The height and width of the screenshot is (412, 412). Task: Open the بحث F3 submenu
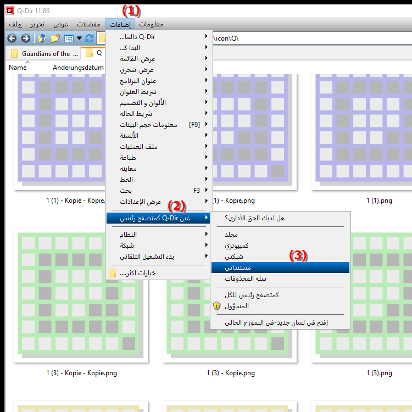(158, 191)
